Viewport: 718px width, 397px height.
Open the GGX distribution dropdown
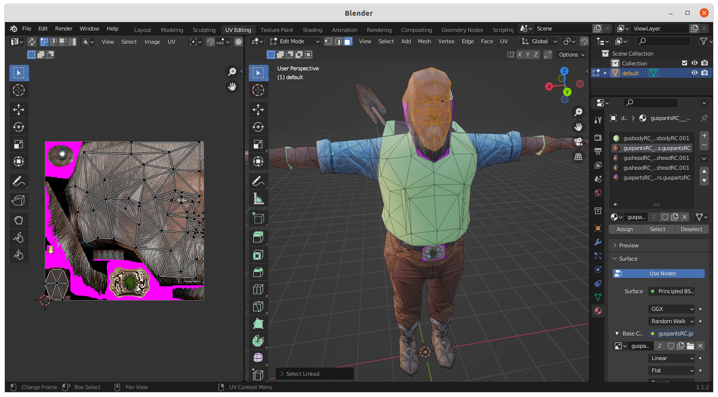coord(671,309)
